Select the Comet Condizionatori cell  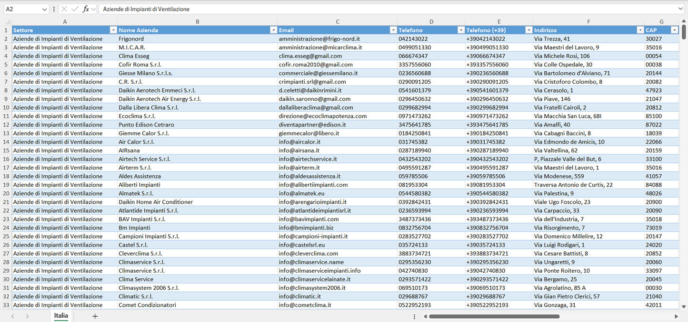coord(198,305)
